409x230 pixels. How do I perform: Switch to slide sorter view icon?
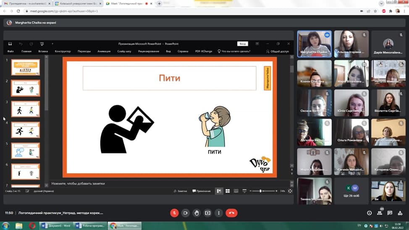[227, 191]
